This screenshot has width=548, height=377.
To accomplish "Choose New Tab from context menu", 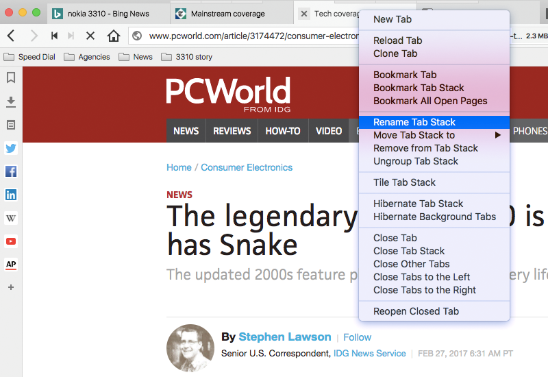I will point(434,19).
